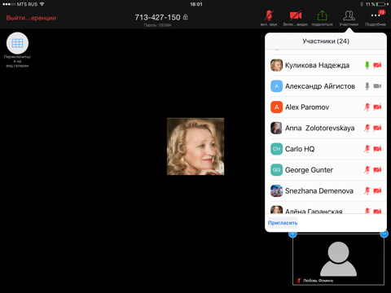Tap George Gunter's teal GG avatar

(x=276, y=170)
